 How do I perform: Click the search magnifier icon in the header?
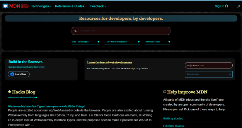point(239,6)
